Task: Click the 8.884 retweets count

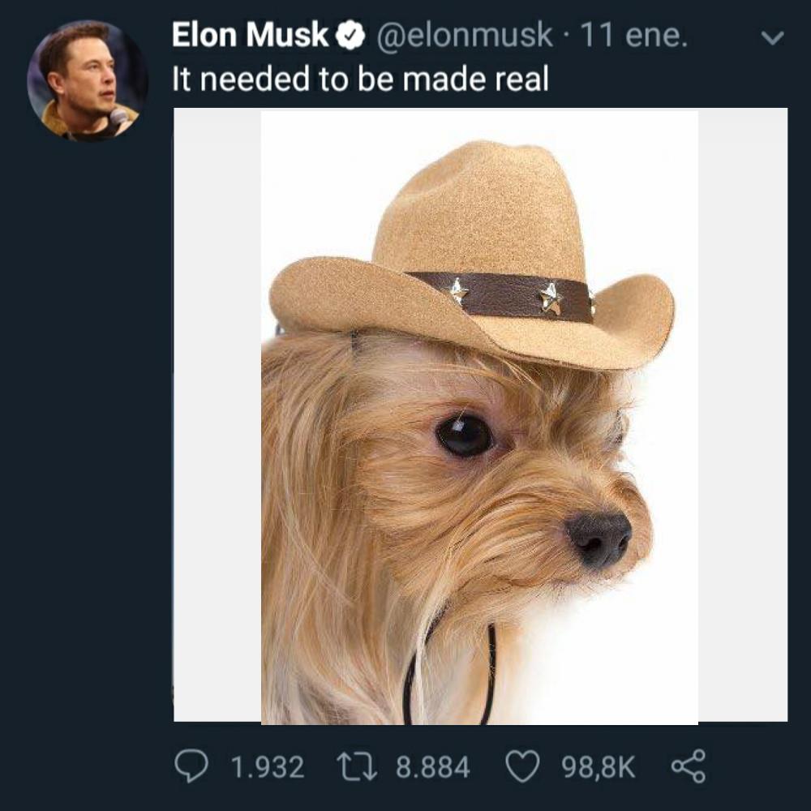Action: tap(433, 767)
